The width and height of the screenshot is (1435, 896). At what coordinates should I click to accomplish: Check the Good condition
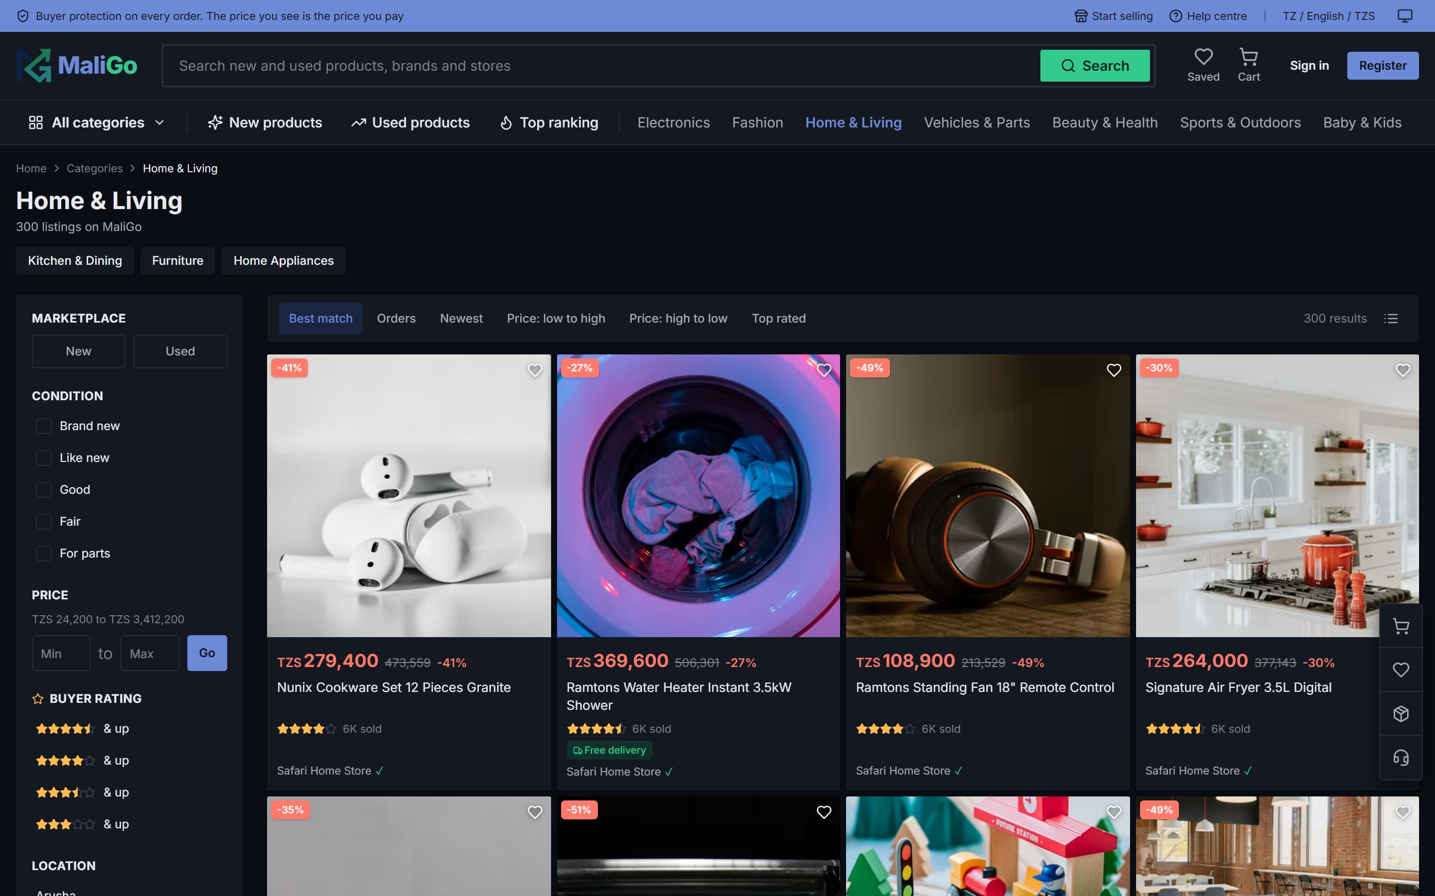point(44,490)
